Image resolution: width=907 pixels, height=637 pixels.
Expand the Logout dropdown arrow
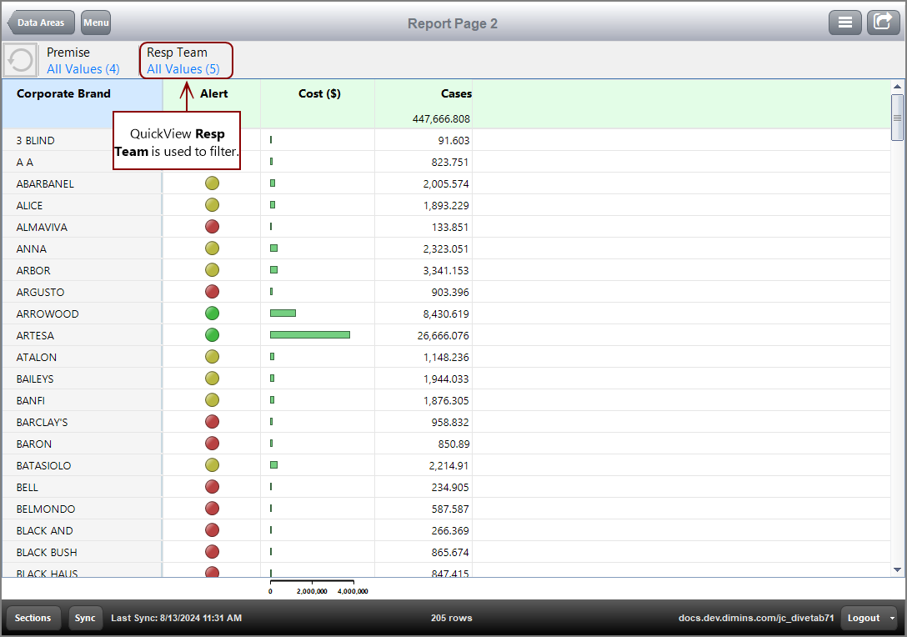[x=891, y=618]
